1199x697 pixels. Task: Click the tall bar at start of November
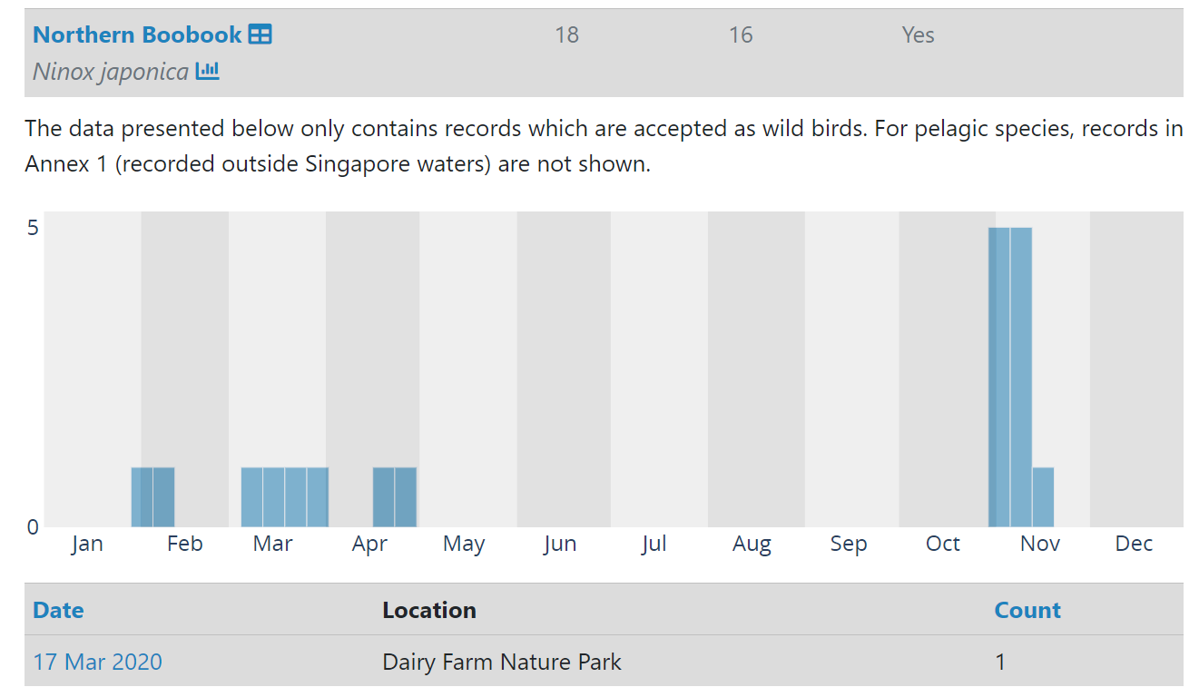click(1021, 377)
